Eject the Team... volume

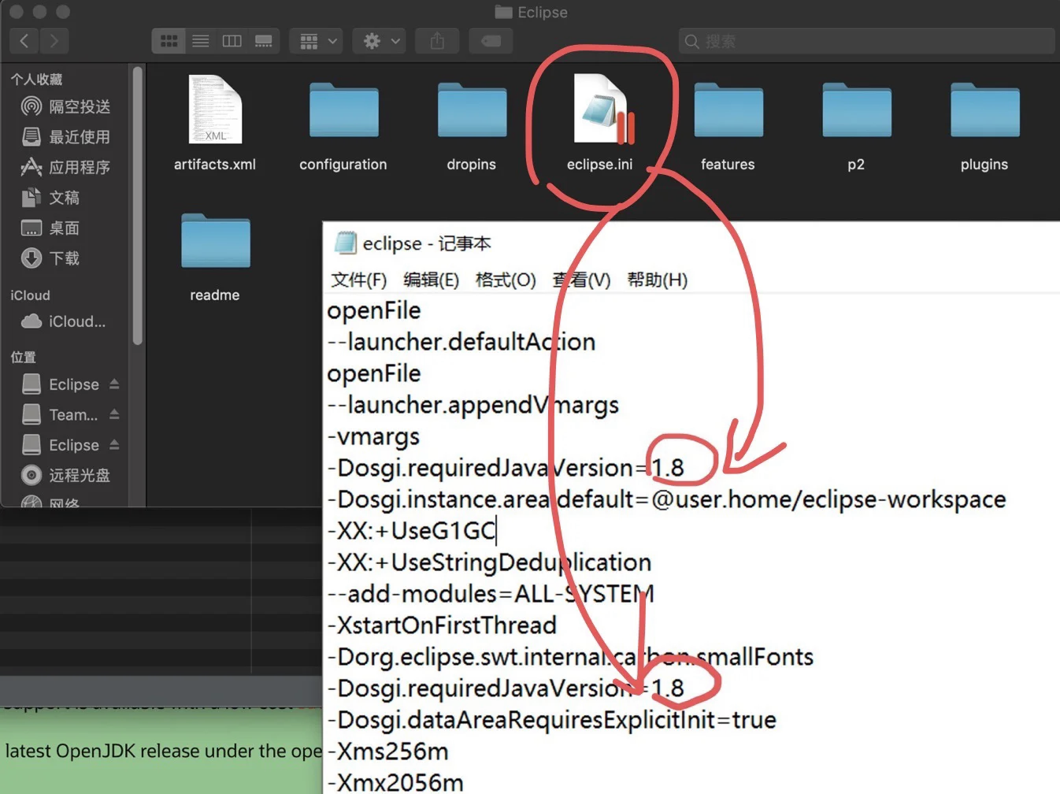pos(114,414)
